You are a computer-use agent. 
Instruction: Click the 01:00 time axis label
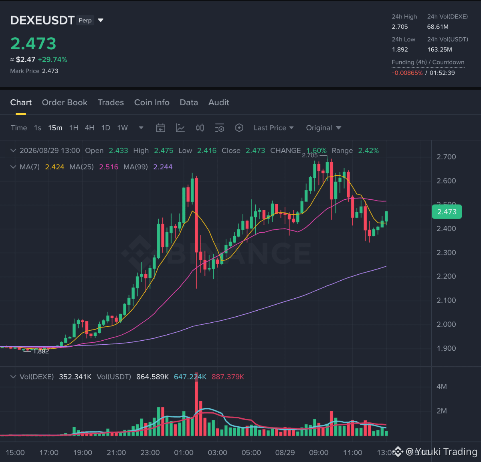[x=184, y=452]
